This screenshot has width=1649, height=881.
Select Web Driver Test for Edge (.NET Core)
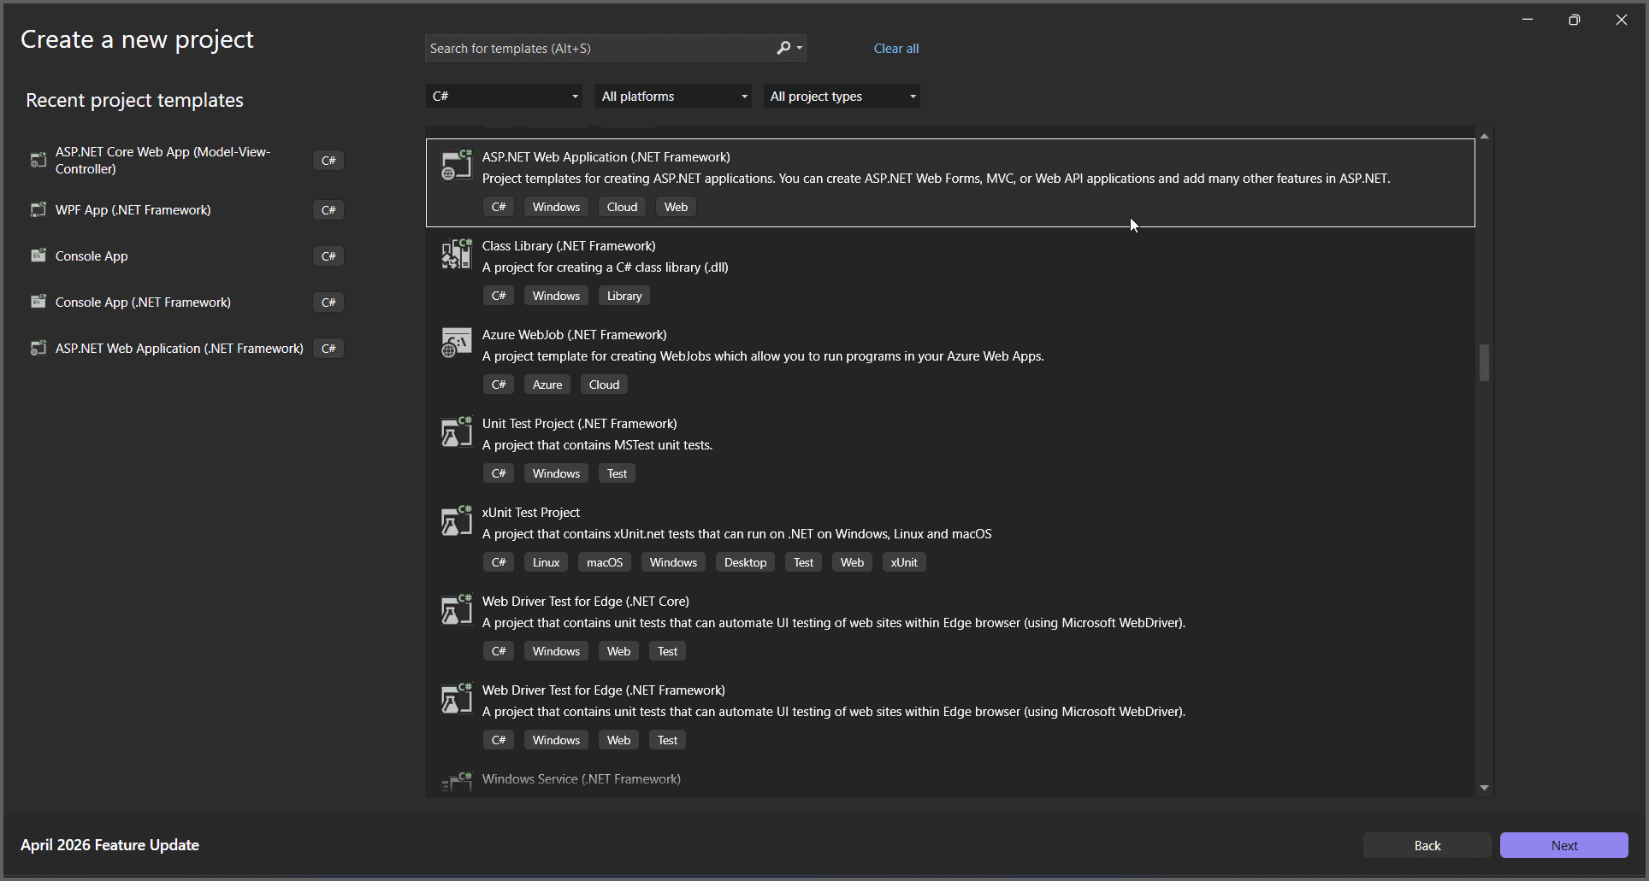(x=585, y=602)
